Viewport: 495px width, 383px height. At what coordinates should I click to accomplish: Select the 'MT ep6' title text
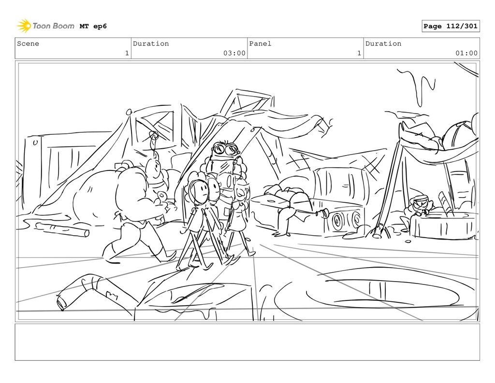93,26
